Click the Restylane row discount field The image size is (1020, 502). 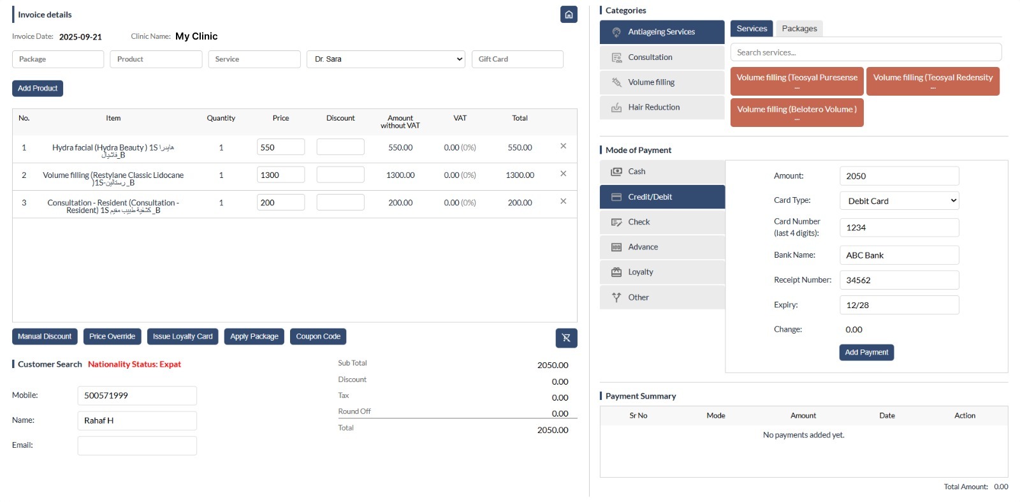tap(340, 175)
